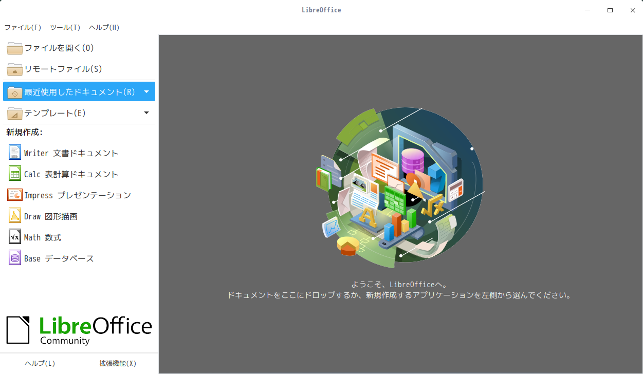
Task: Open the ファイル(F) menu
Action: [x=23, y=27]
